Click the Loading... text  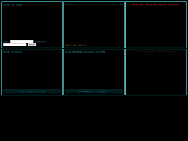pyautogui.click(x=70, y=4)
